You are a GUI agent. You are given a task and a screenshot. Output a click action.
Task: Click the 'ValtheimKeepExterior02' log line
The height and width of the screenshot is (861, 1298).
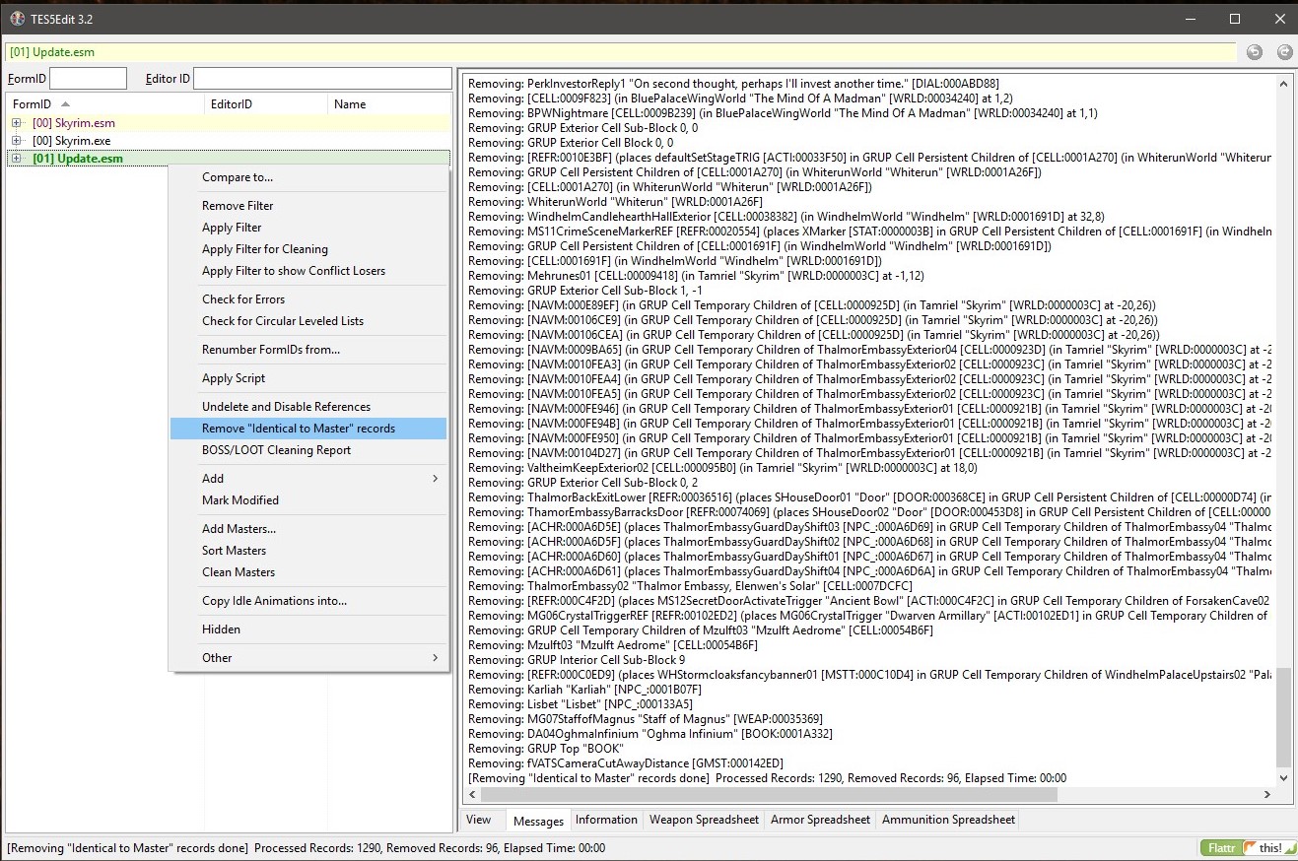pyautogui.click(x=722, y=468)
